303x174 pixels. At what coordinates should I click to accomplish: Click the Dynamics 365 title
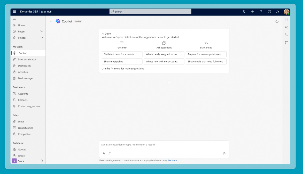click(x=29, y=12)
